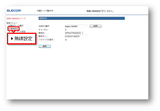This screenshot has width=160, height=111.
Task: Click the パスワードの表示 label text
Action: click(46, 40)
